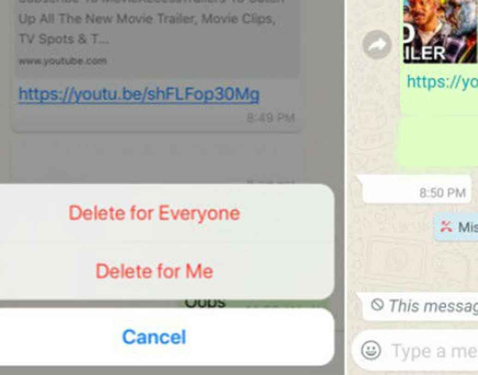Select the white bubble timestamped 8:50 PM
This screenshot has height=375, width=478.
[x=415, y=189]
